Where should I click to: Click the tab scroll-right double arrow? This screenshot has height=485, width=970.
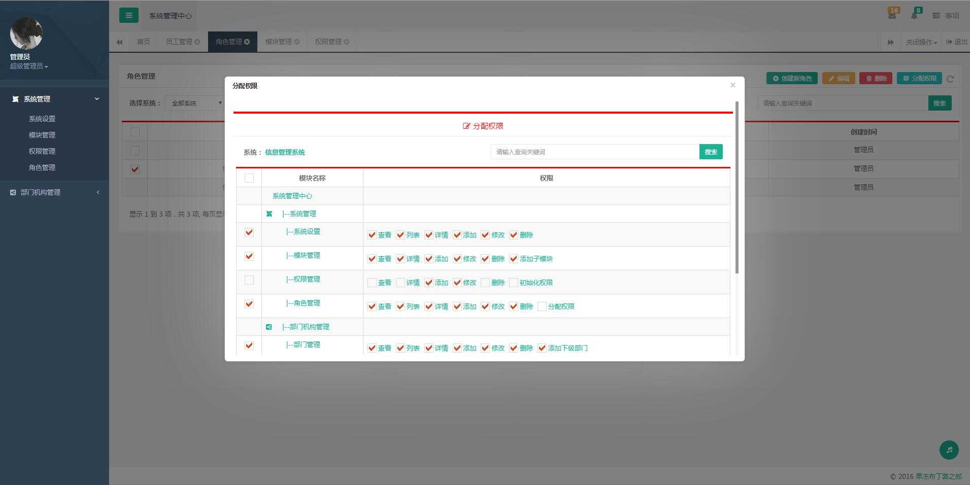click(890, 42)
